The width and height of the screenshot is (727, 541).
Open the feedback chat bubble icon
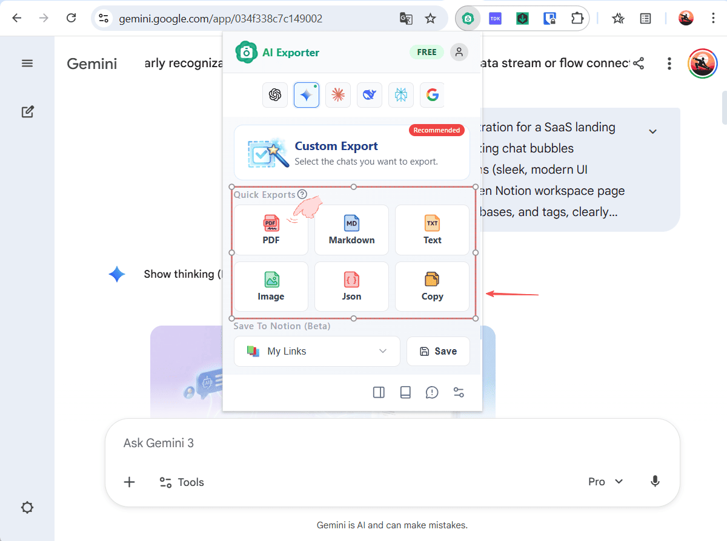tap(432, 393)
